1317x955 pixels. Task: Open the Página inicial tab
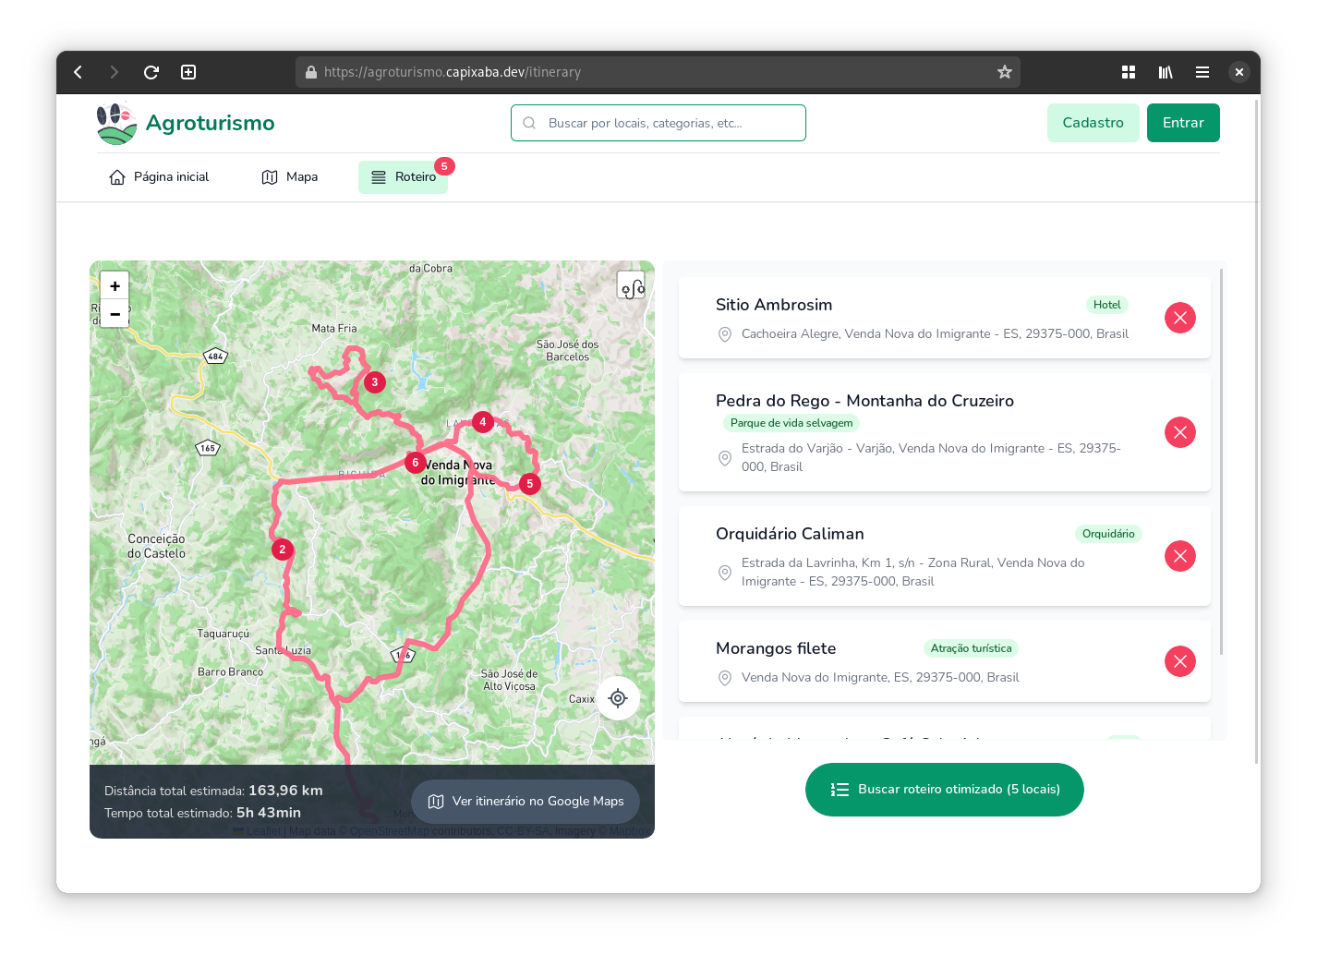pos(159,177)
